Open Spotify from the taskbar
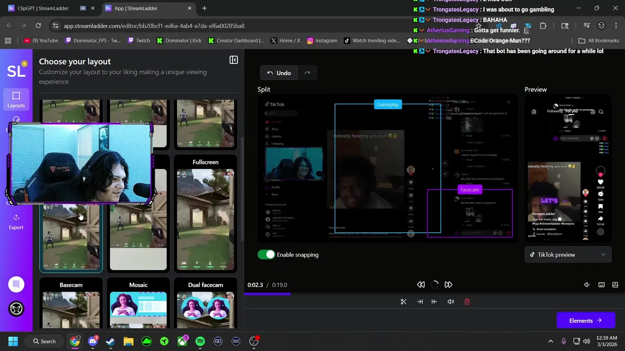Image resolution: width=625 pixels, height=351 pixels. click(x=200, y=341)
